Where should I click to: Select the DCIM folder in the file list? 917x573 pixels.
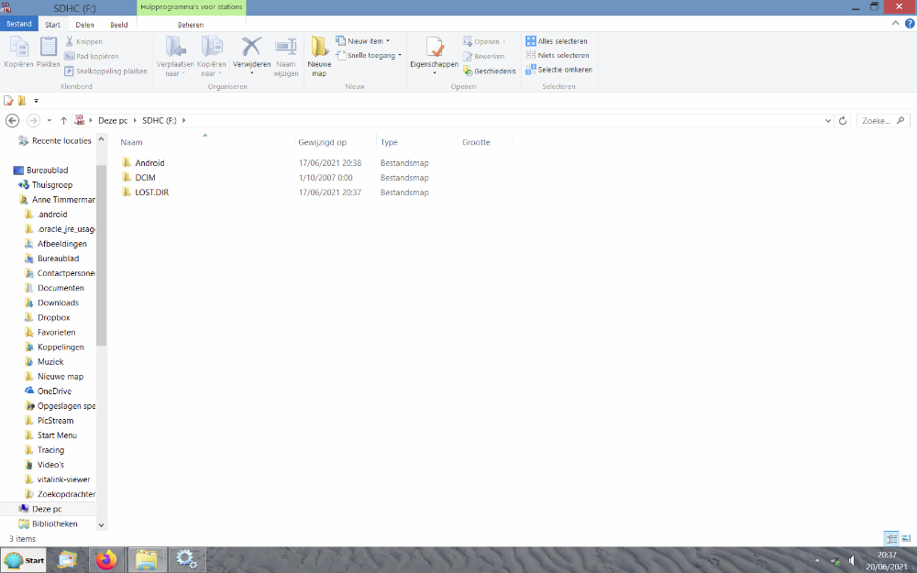[x=145, y=178]
